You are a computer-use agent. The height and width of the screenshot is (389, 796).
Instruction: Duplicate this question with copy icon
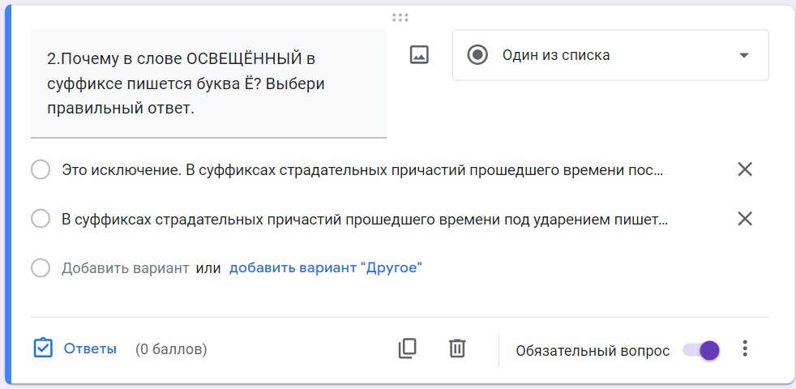pos(407,348)
